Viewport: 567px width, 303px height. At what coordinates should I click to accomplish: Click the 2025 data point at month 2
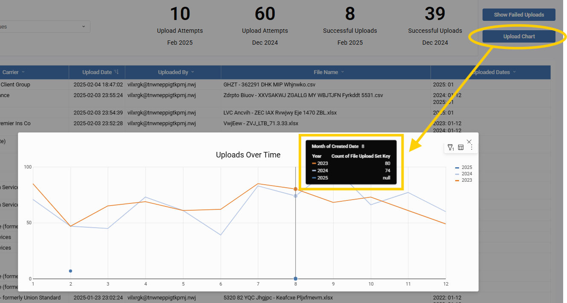pos(70,271)
